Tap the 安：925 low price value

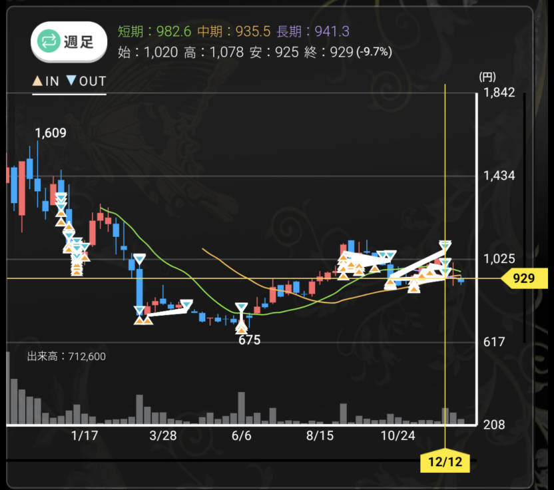click(x=274, y=53)
